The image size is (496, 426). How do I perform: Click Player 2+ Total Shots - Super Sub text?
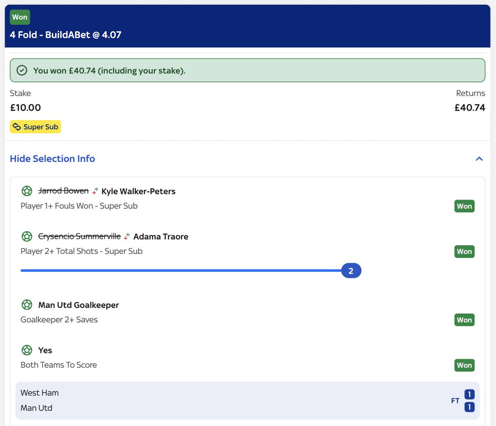click(x=81, y=251)
